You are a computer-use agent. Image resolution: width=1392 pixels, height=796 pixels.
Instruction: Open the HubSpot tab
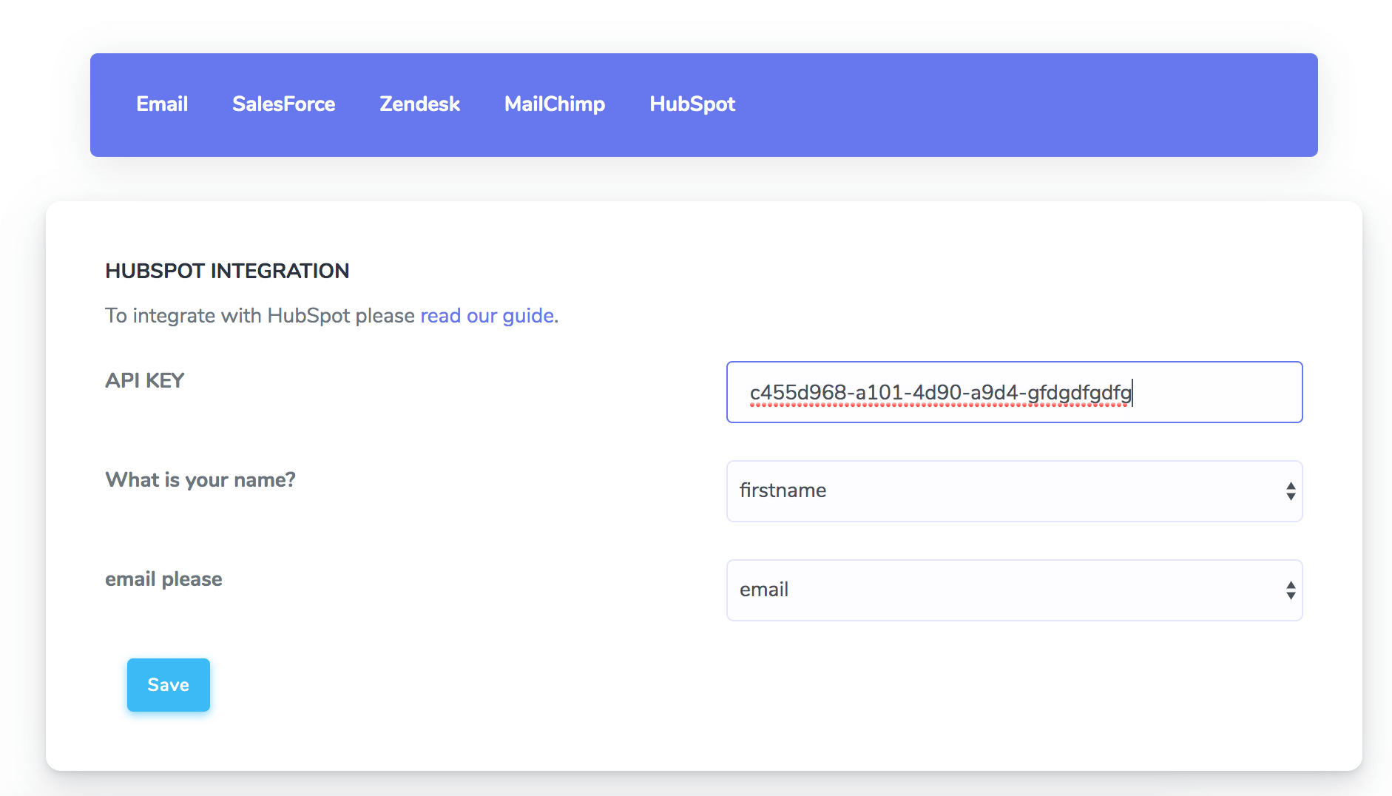tap(692, 104)
